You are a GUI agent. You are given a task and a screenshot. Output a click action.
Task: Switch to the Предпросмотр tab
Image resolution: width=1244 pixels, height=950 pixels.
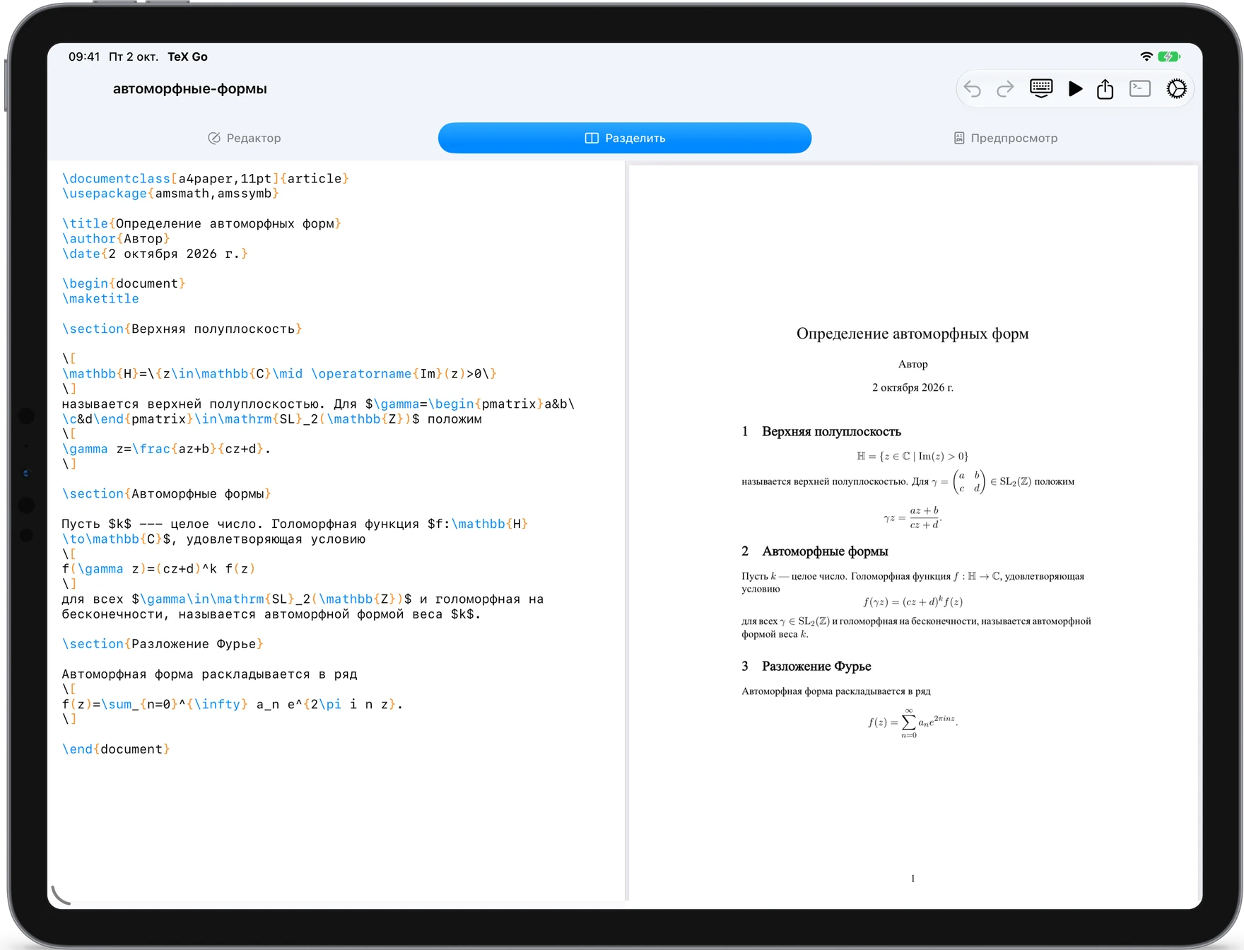point(1005,138)
